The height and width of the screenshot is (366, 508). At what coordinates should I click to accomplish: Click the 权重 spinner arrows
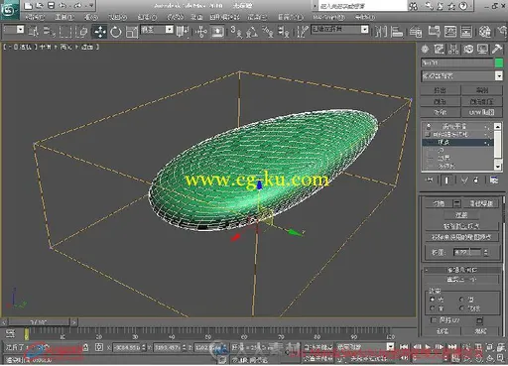pos(485,252)
